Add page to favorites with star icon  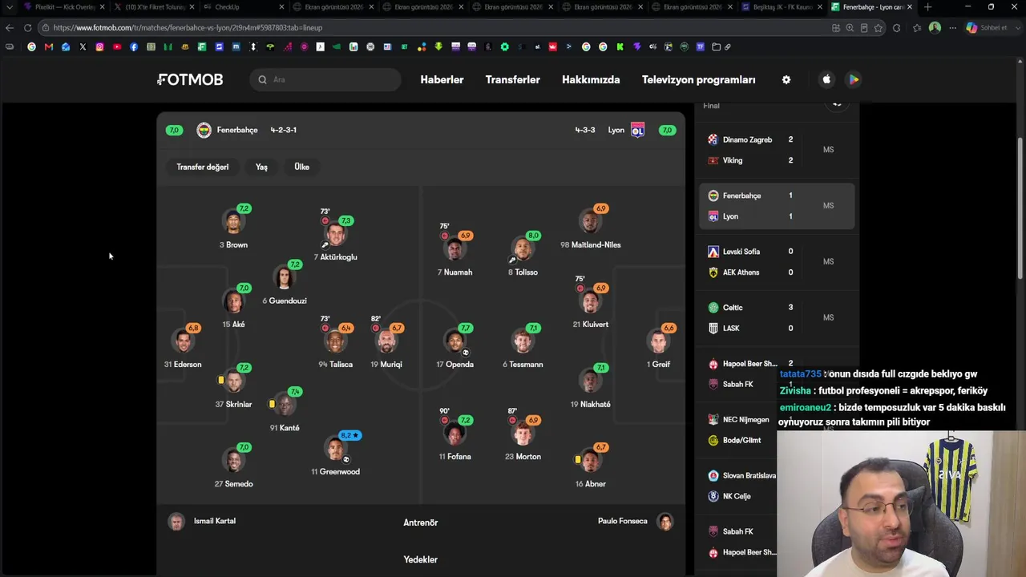pyautogui.click(x=879, y=27)
